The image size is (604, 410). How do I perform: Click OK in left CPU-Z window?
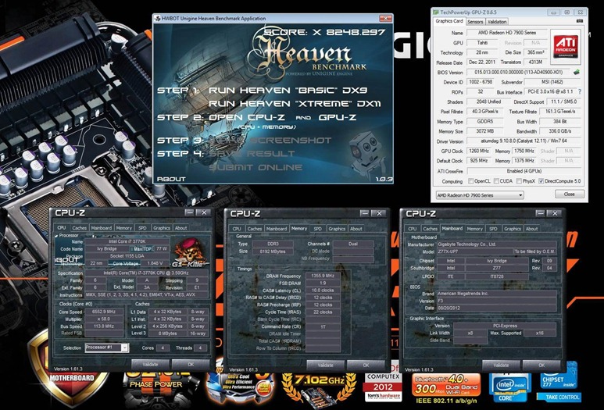coord(191,364)
